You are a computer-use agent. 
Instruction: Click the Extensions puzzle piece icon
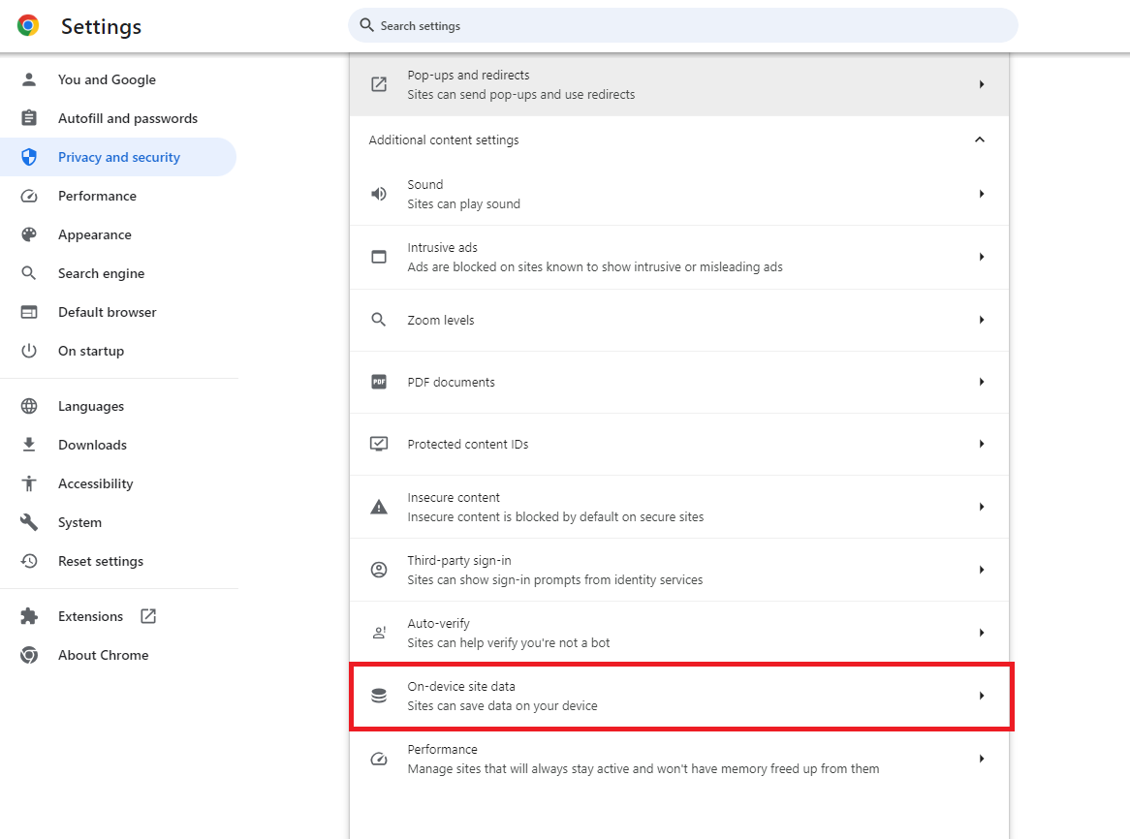(x=29, y=616)
